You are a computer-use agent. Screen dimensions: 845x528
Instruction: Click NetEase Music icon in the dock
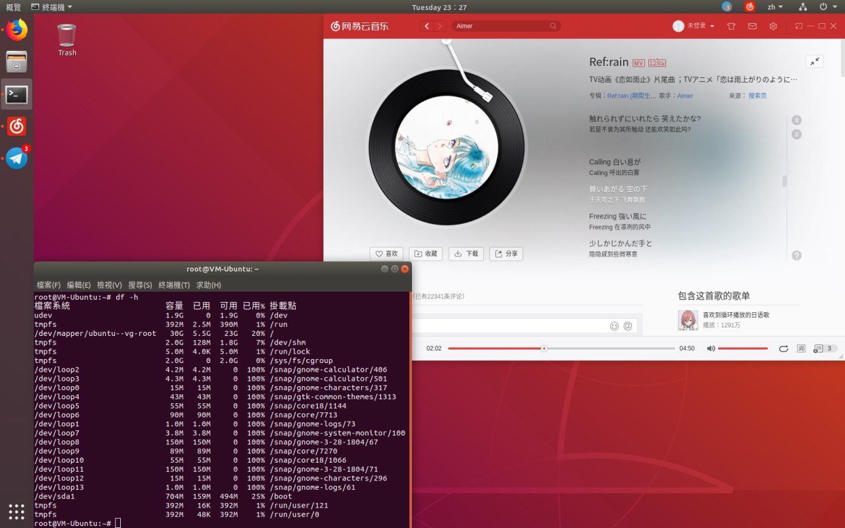17,126
